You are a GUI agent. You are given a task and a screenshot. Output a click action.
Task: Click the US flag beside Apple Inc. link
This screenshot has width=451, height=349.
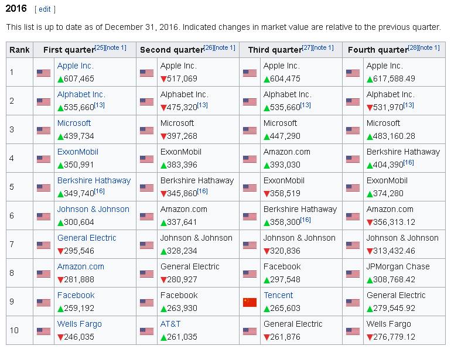43,73
